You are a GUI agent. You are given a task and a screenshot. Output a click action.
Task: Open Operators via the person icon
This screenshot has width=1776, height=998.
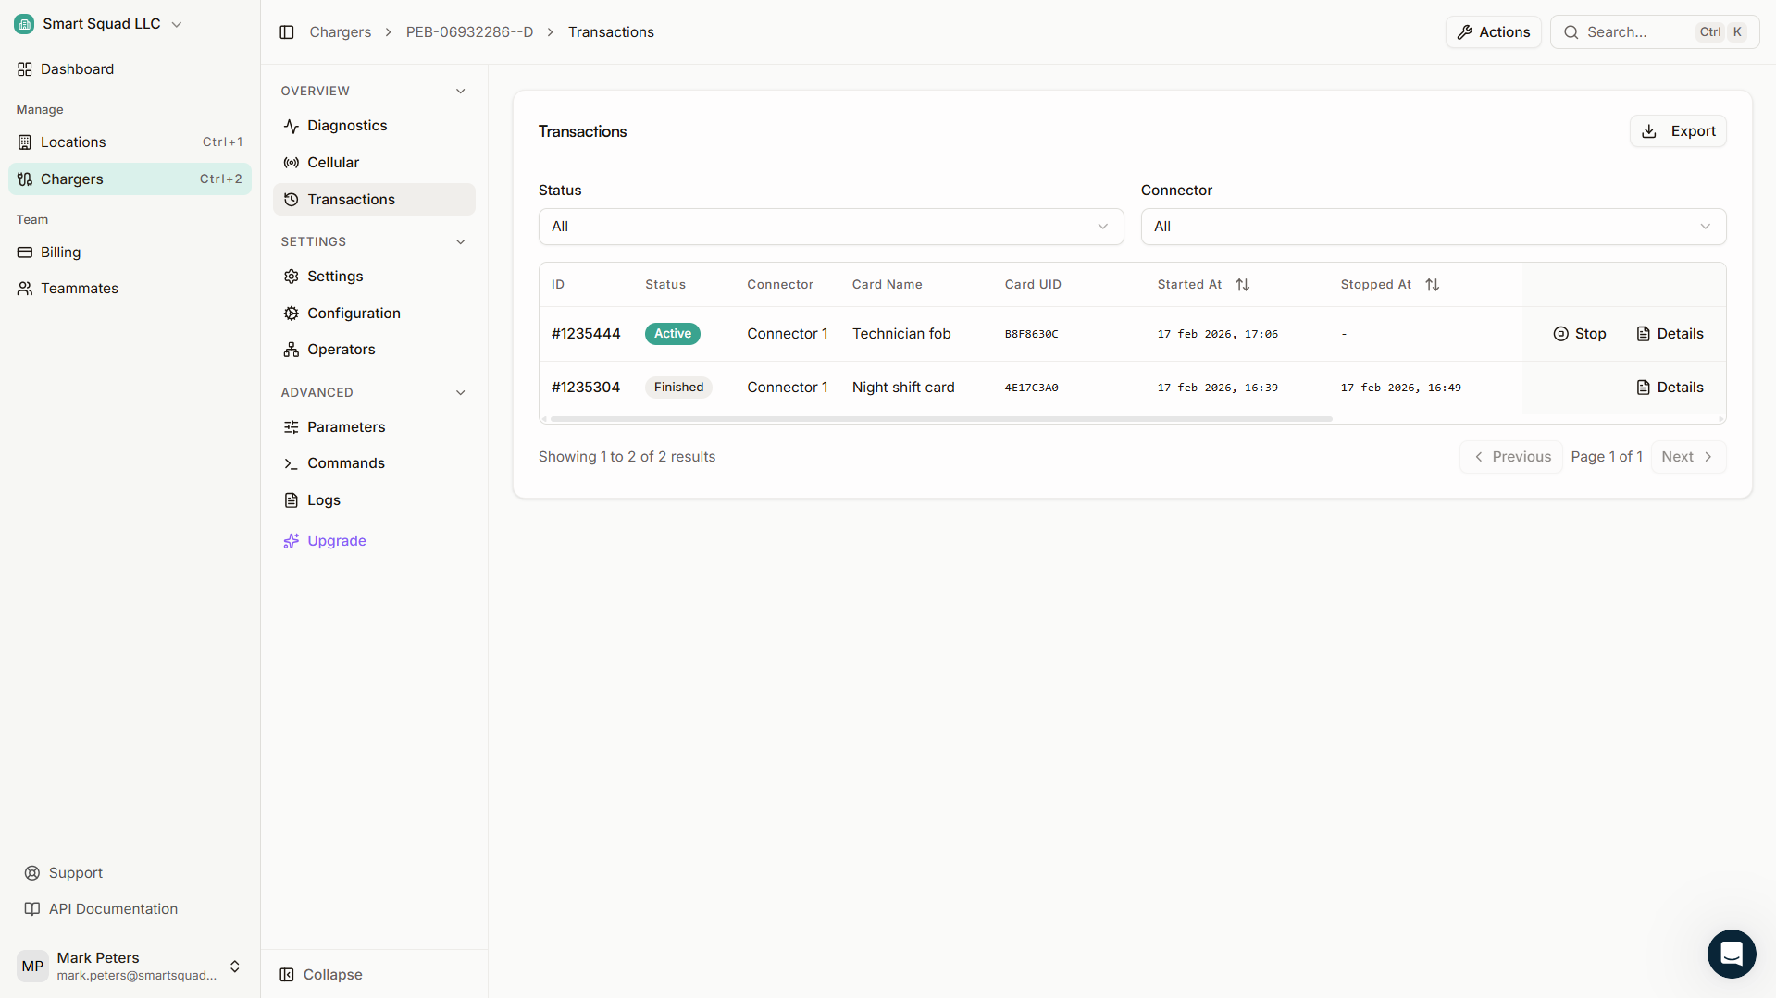292,349
